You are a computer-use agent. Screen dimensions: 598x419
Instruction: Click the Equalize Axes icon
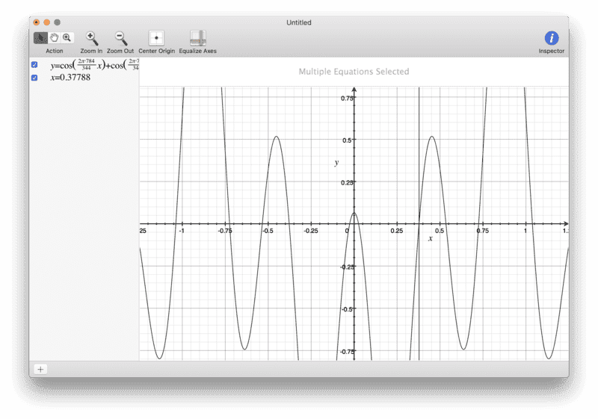coord(197,38)
